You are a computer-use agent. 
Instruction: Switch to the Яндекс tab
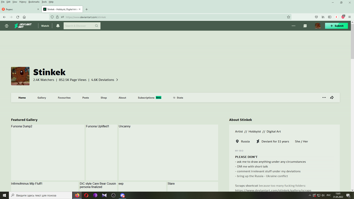point(20,9)
